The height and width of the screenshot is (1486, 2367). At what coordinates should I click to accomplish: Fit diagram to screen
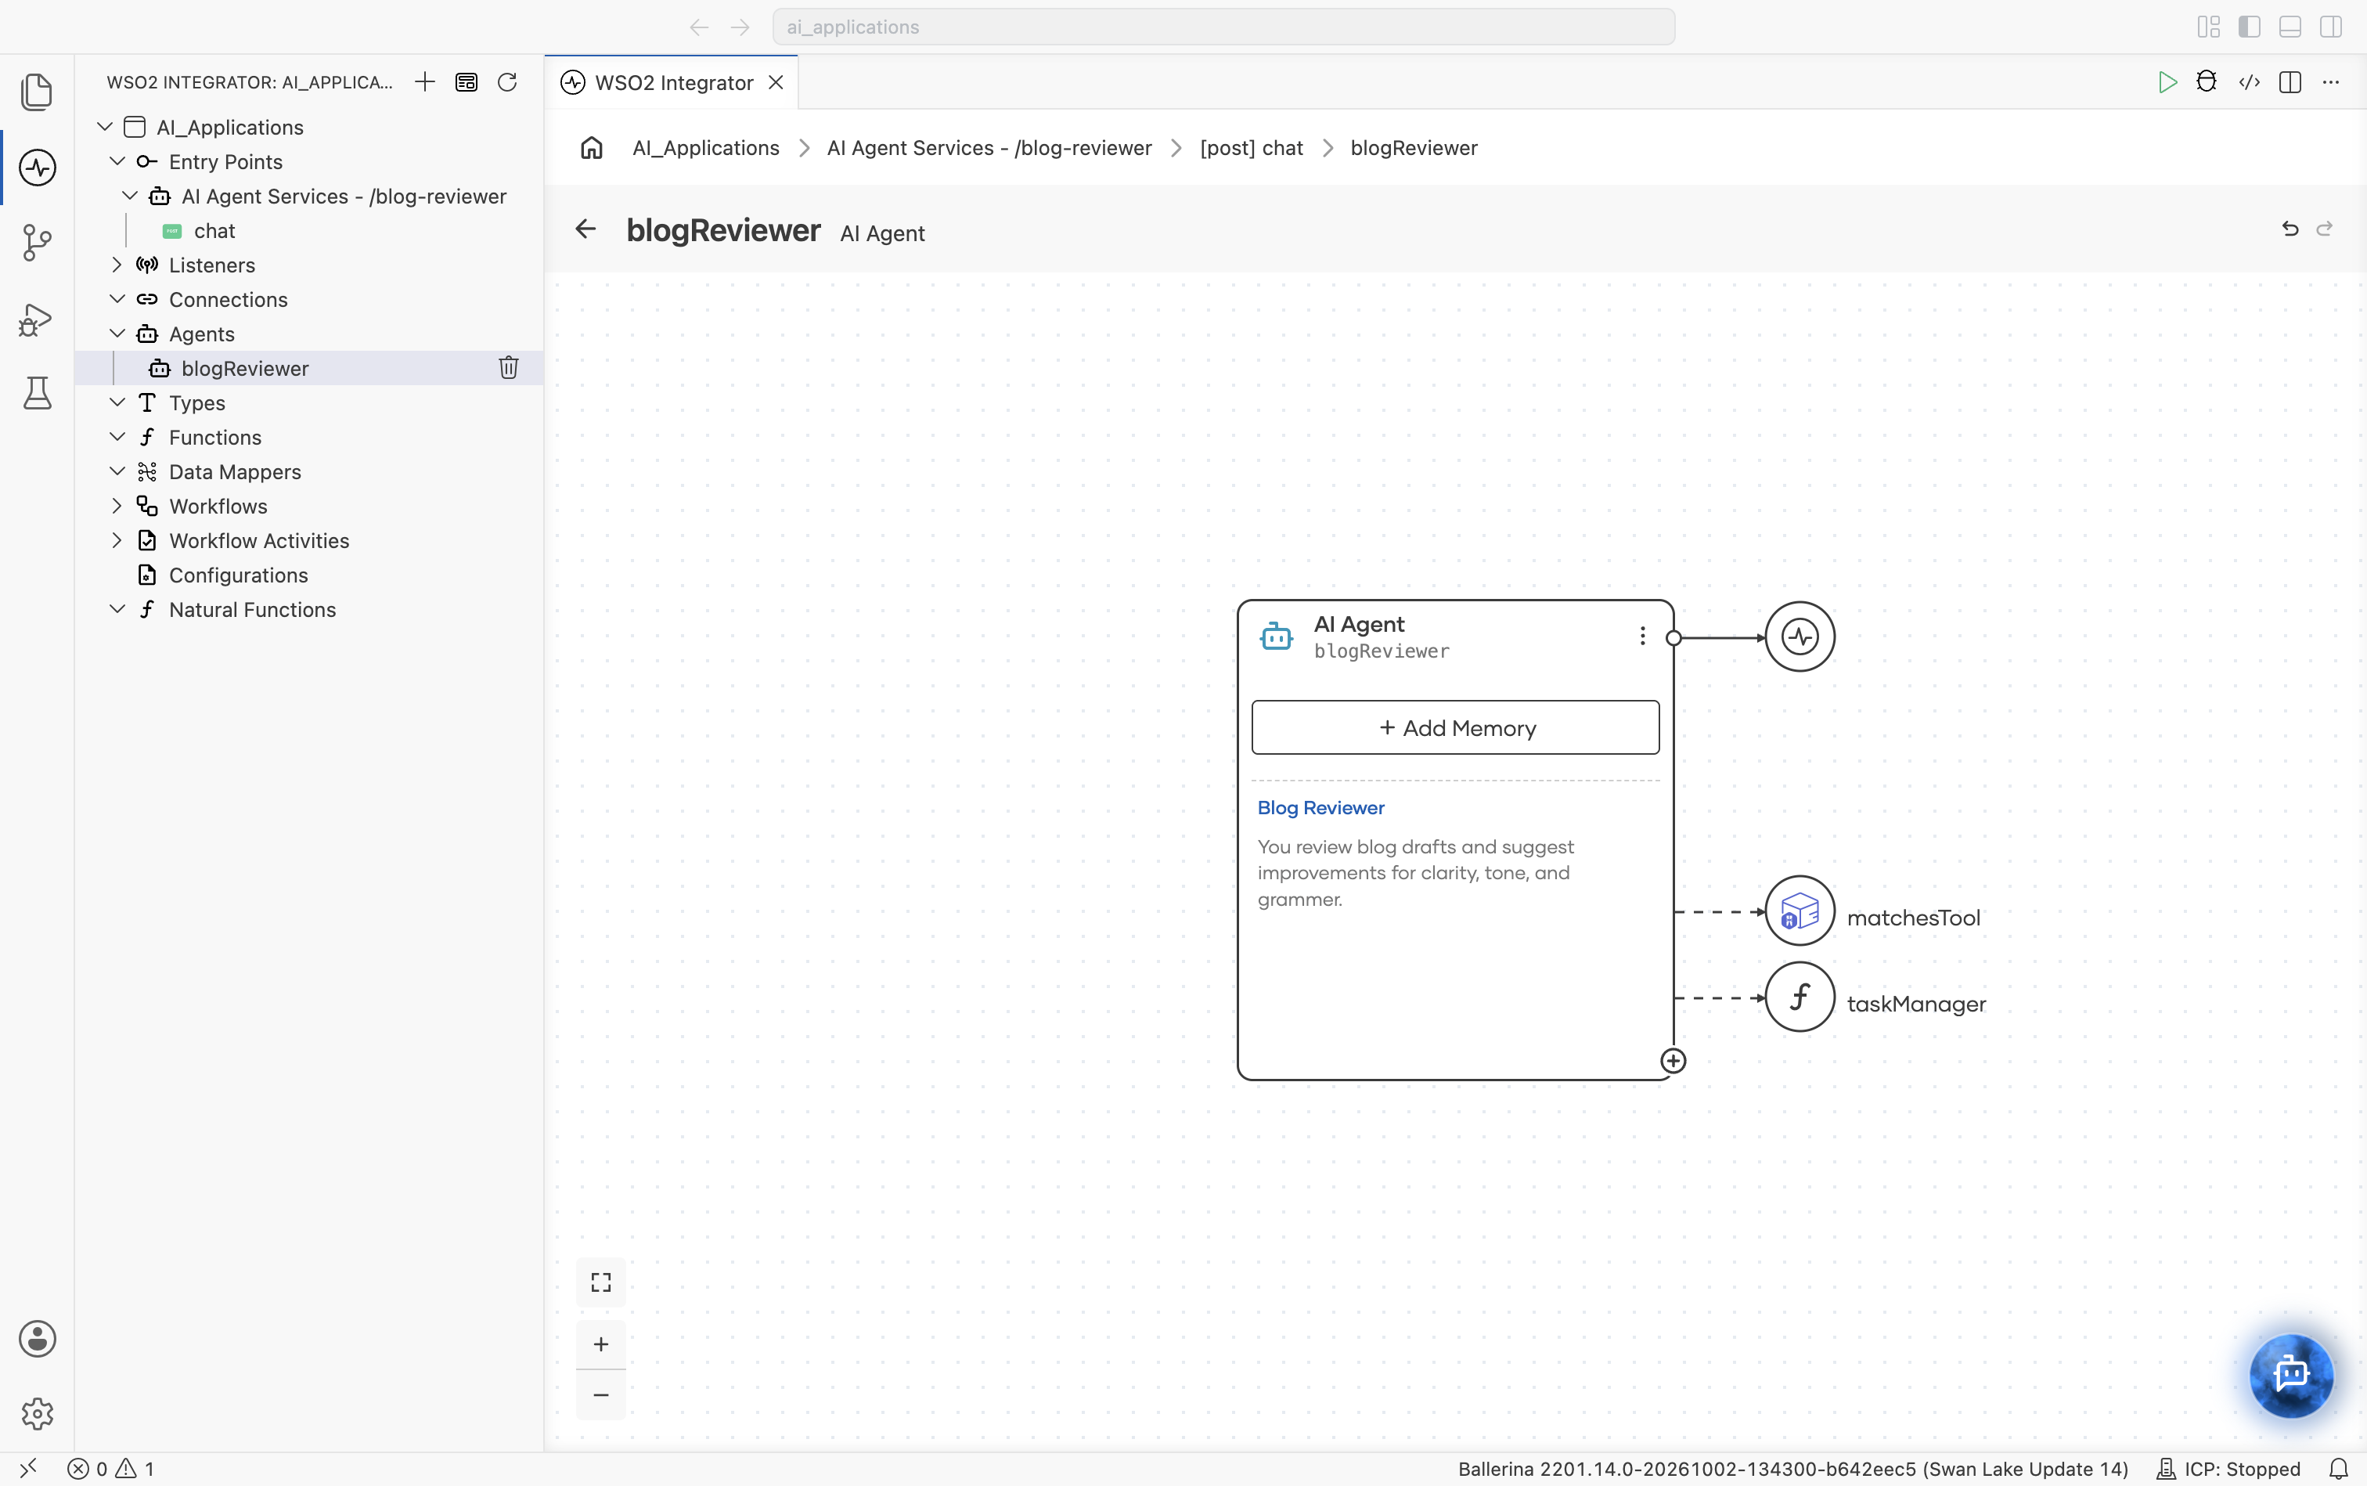point(600,1282)
